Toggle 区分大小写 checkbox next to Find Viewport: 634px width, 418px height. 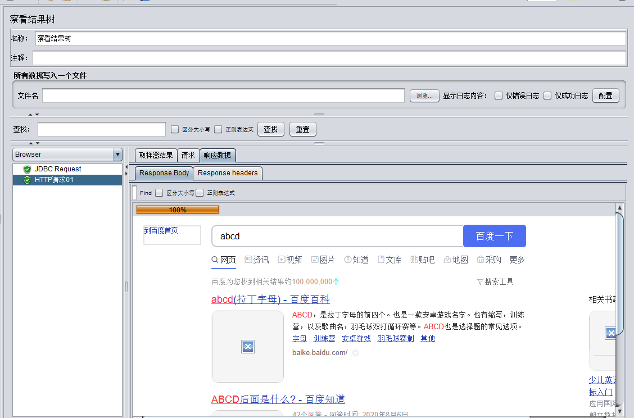(x=159, y=193)
